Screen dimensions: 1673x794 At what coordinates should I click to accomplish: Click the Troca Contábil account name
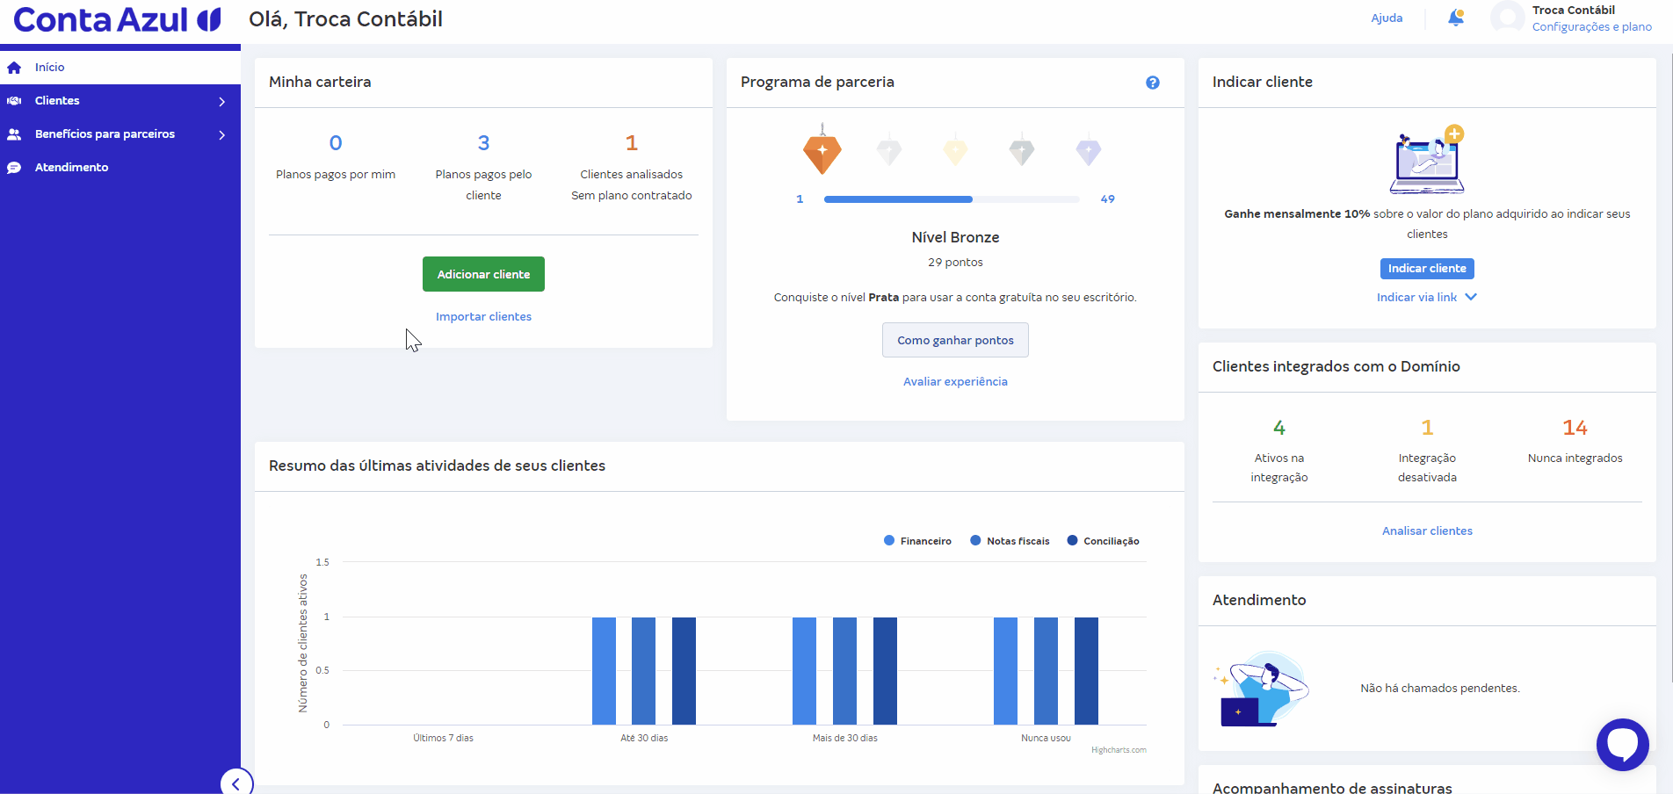pos(1573,10)
